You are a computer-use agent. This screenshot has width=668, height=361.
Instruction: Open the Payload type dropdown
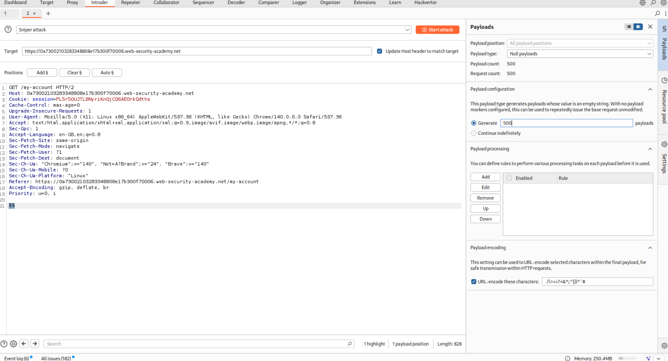[579, 54]
